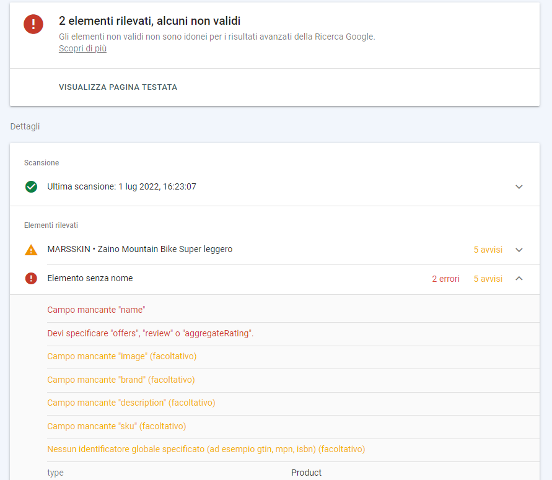
Task: Click the 'type' field label
Action: [x=55, y=473]
